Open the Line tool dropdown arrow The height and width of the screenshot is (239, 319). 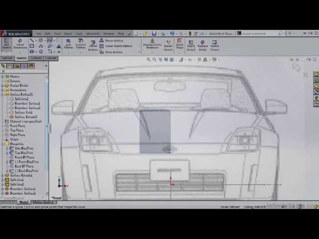36,40
